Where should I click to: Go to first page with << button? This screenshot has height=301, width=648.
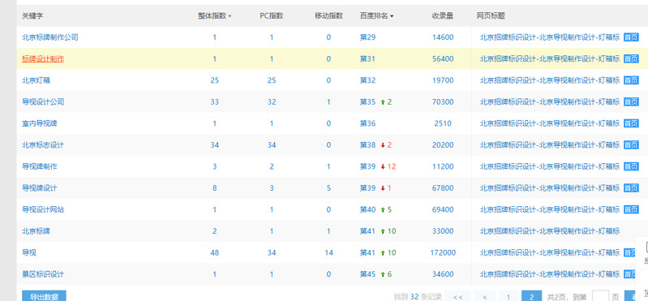click(x=457, y=296)
